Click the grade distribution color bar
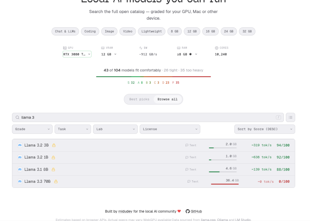Screen dimensions: 310x221 (x=153, y=77)
